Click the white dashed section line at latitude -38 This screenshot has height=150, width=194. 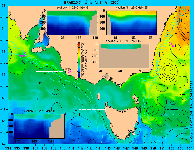tap(50, 71)
